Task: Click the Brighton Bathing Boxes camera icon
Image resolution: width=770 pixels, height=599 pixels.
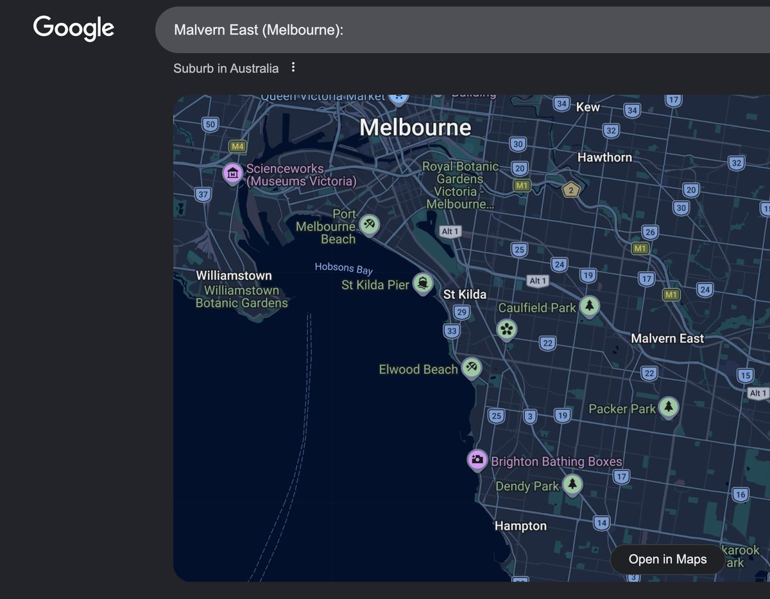Action: 477,460
